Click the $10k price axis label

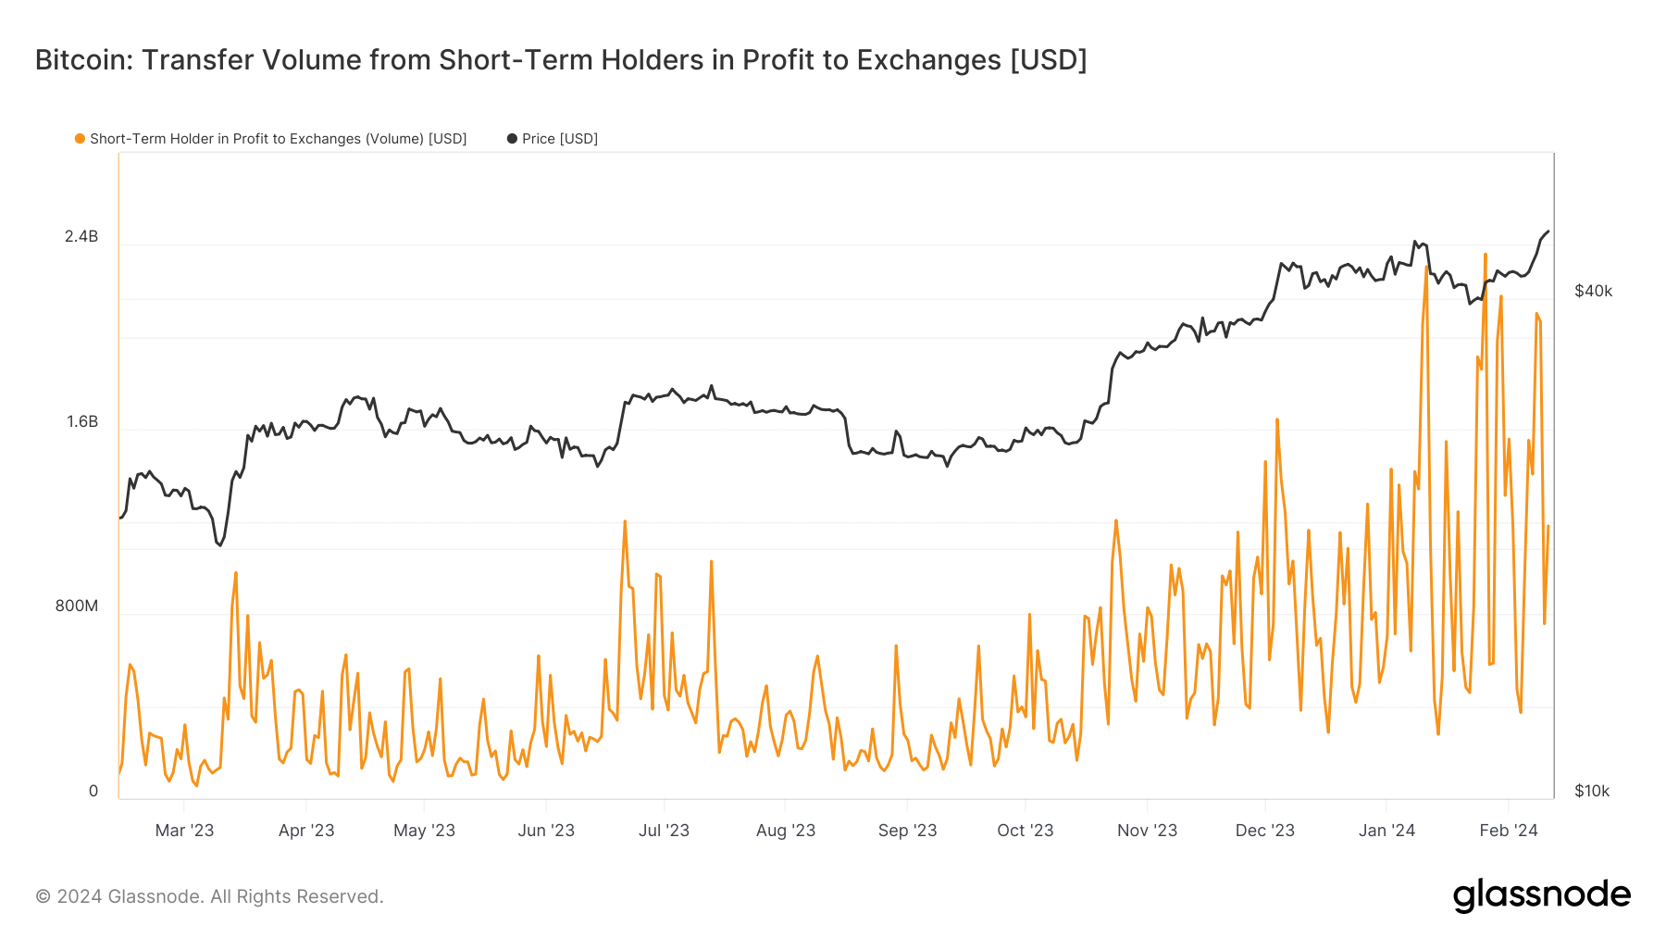coord(1592,792)
